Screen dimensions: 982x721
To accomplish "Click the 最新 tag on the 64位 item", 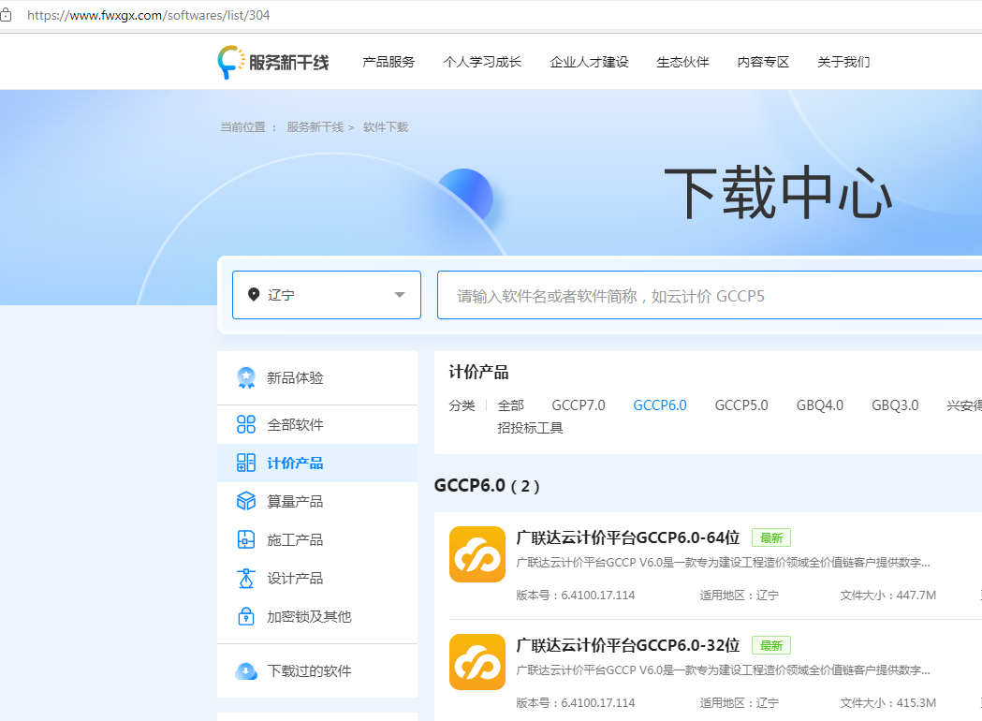I will pos(771,537).
